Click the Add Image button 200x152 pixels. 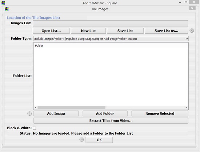point(56,114)
